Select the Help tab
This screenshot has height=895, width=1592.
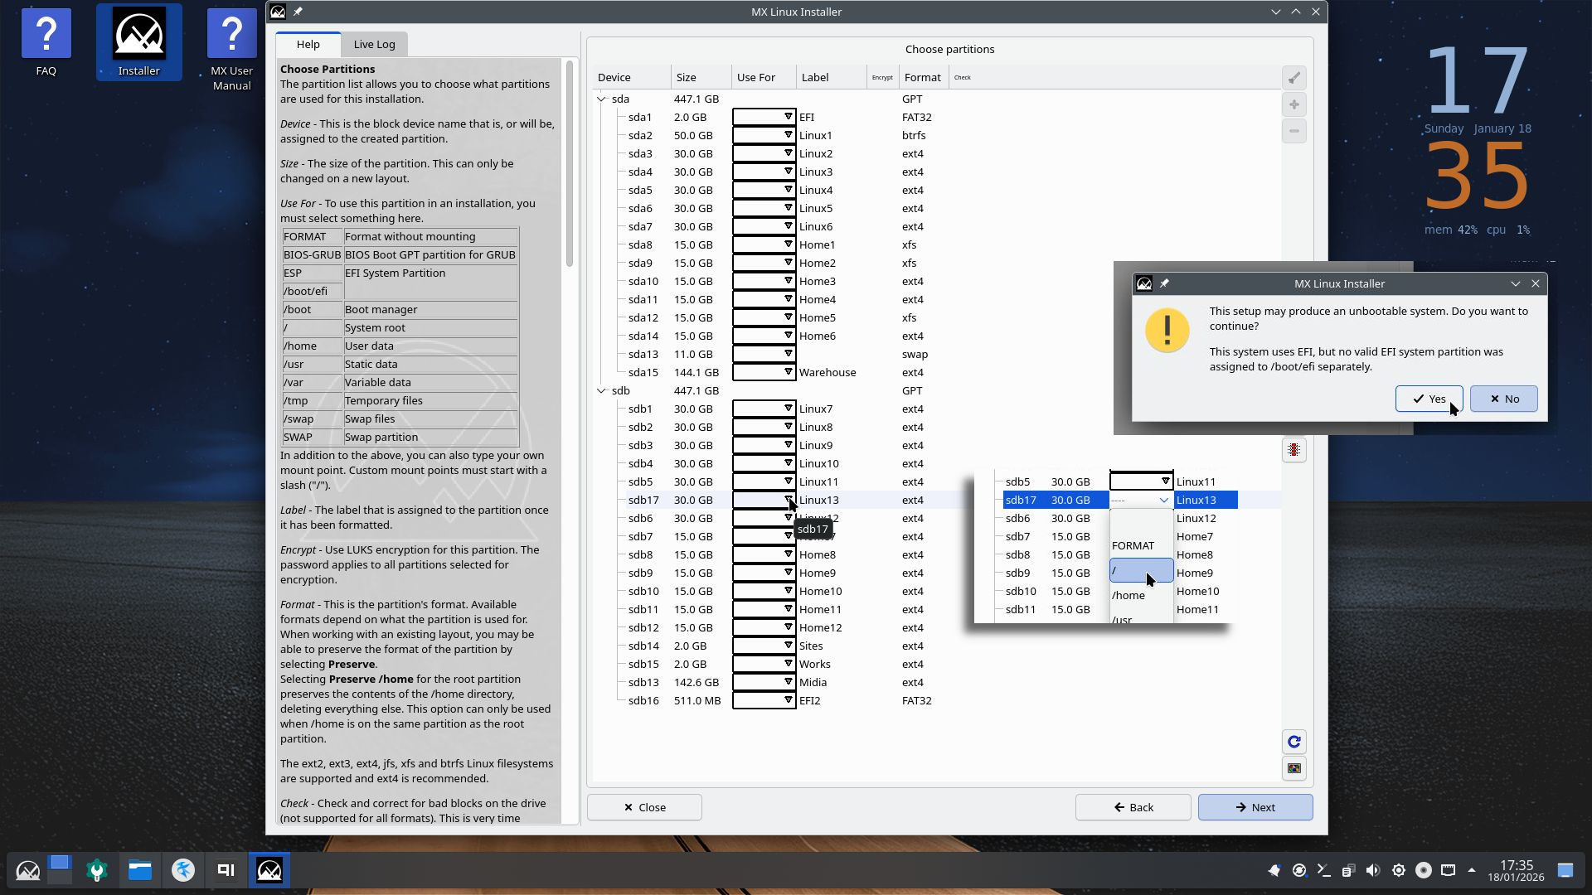308,44
